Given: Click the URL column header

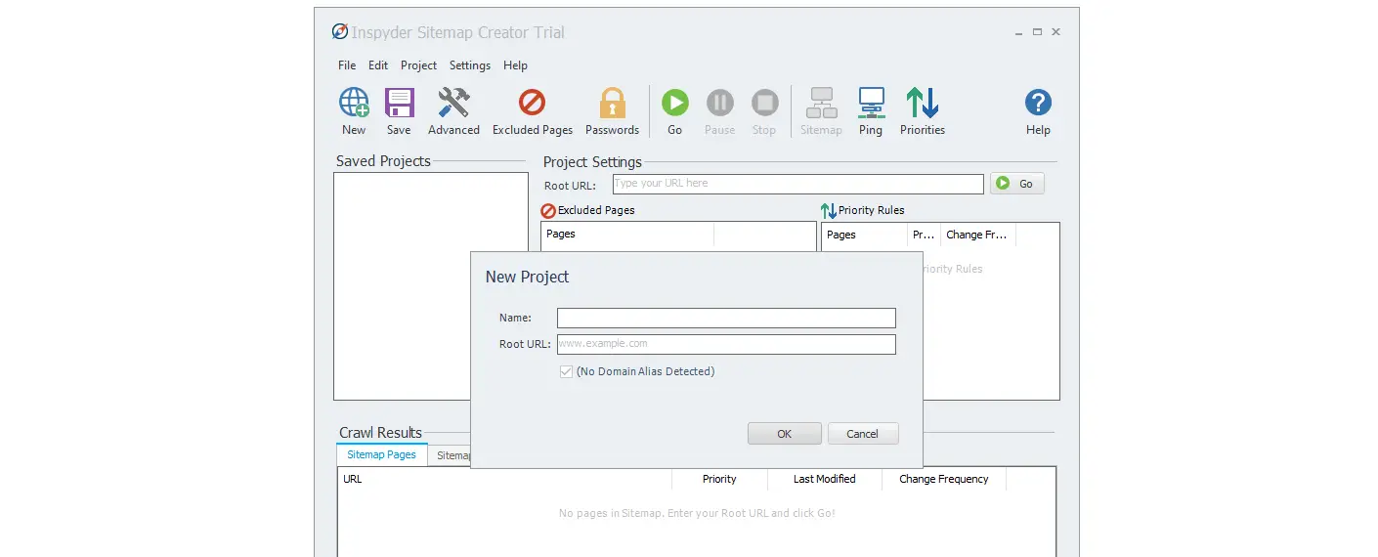Looking at the screenshot, I should [504, 479].
